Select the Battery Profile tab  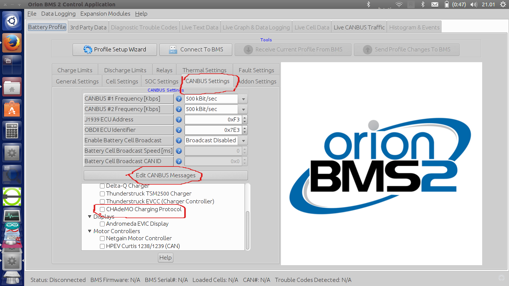[x=47, y=27]
